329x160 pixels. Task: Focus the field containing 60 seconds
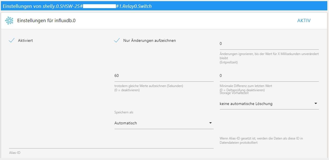coord(164,76)
